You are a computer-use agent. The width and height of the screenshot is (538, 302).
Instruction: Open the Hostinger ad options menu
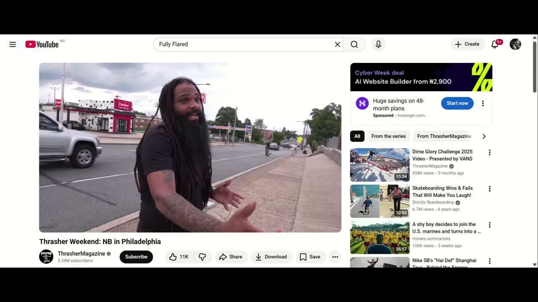(x=483, y=103)
